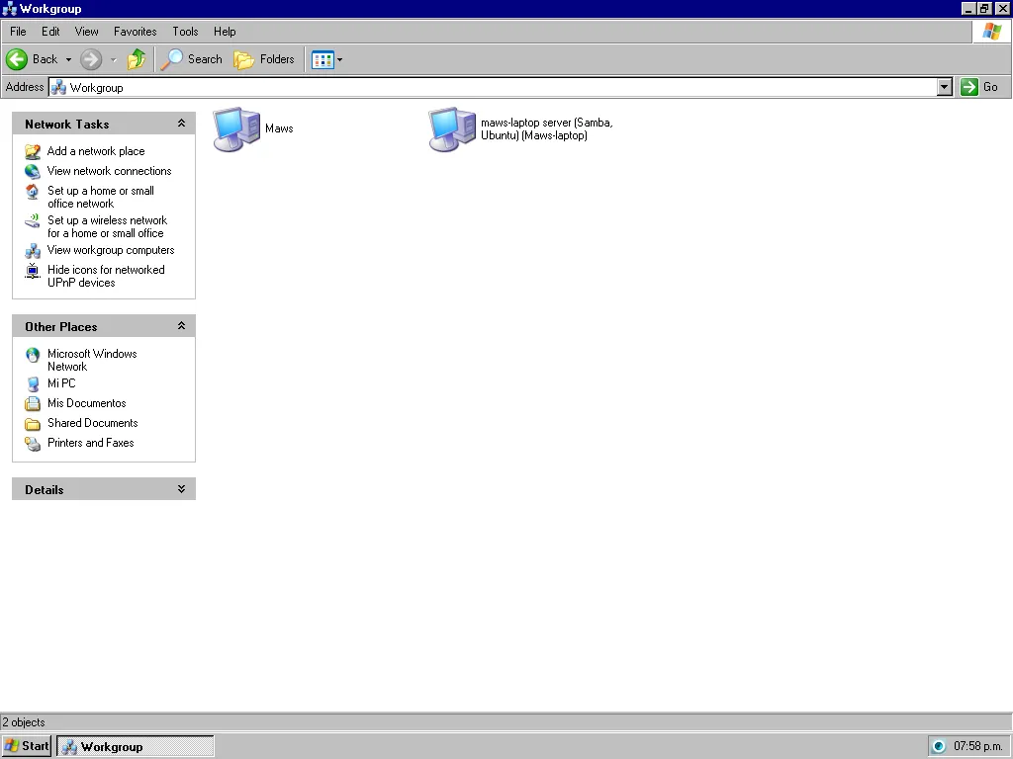Click the Microsoft Windows Network icon
The height and width of the screenshot is (759, 1013).
click(x=33, y=355)
